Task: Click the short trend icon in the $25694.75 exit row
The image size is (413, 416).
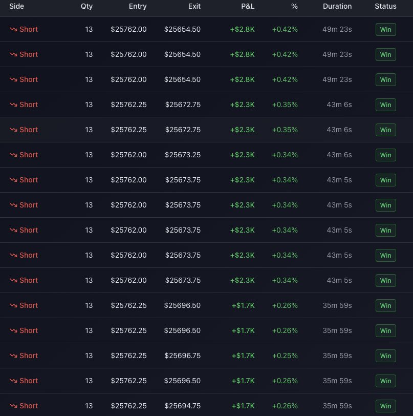Action: pyautogui.click(x=13, y=406)
